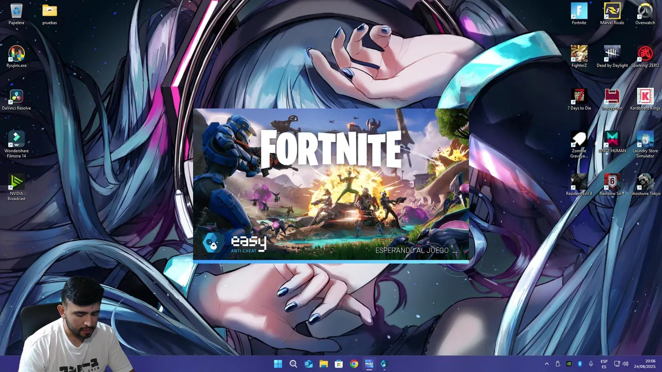Screen dimensions: 662x372
Task: Select the Fortnite desktop shortcut
Action: coord(579,14)
